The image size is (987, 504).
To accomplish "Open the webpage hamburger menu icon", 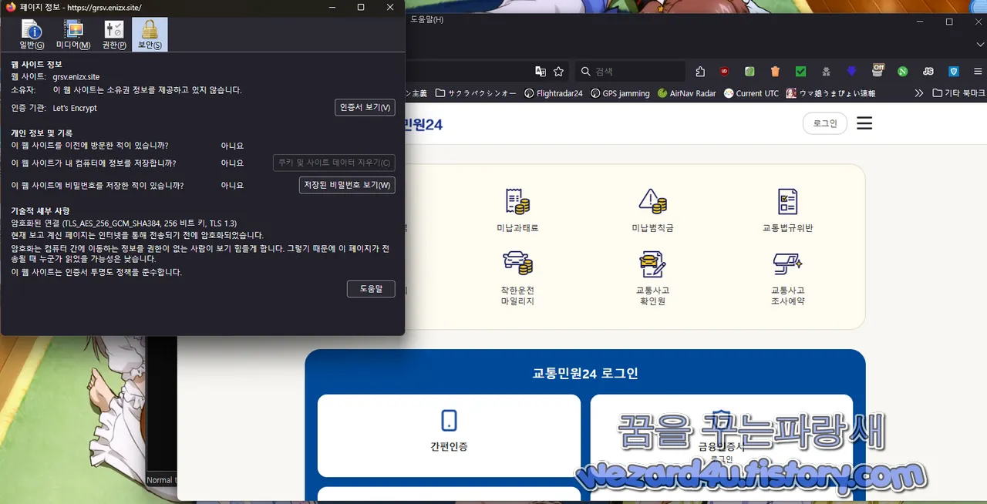I will [864, 123].
